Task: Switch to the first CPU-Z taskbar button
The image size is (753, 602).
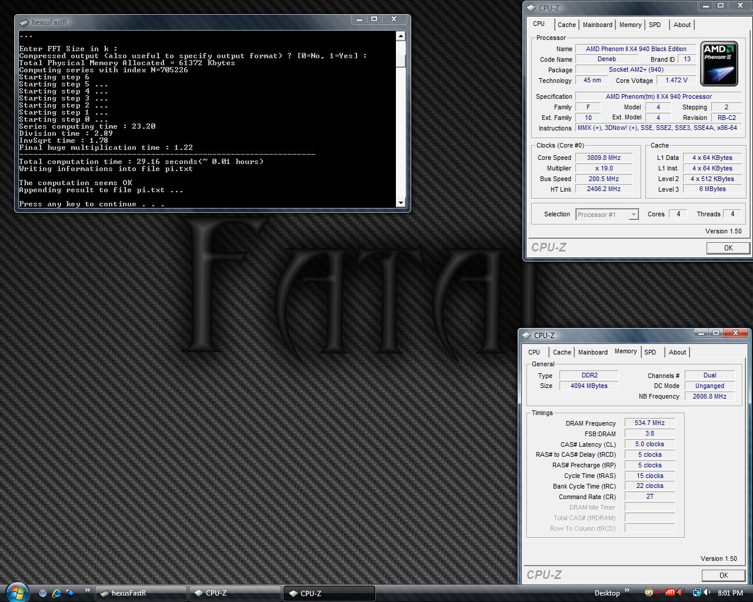Action: 235,593
